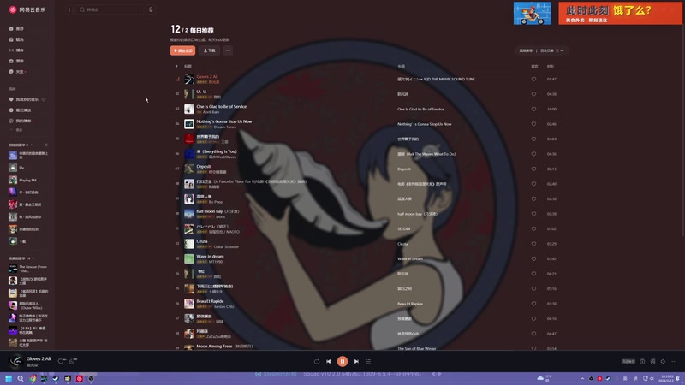
Task: Open the more options ellipsis beside download
Action: [228, 50]
